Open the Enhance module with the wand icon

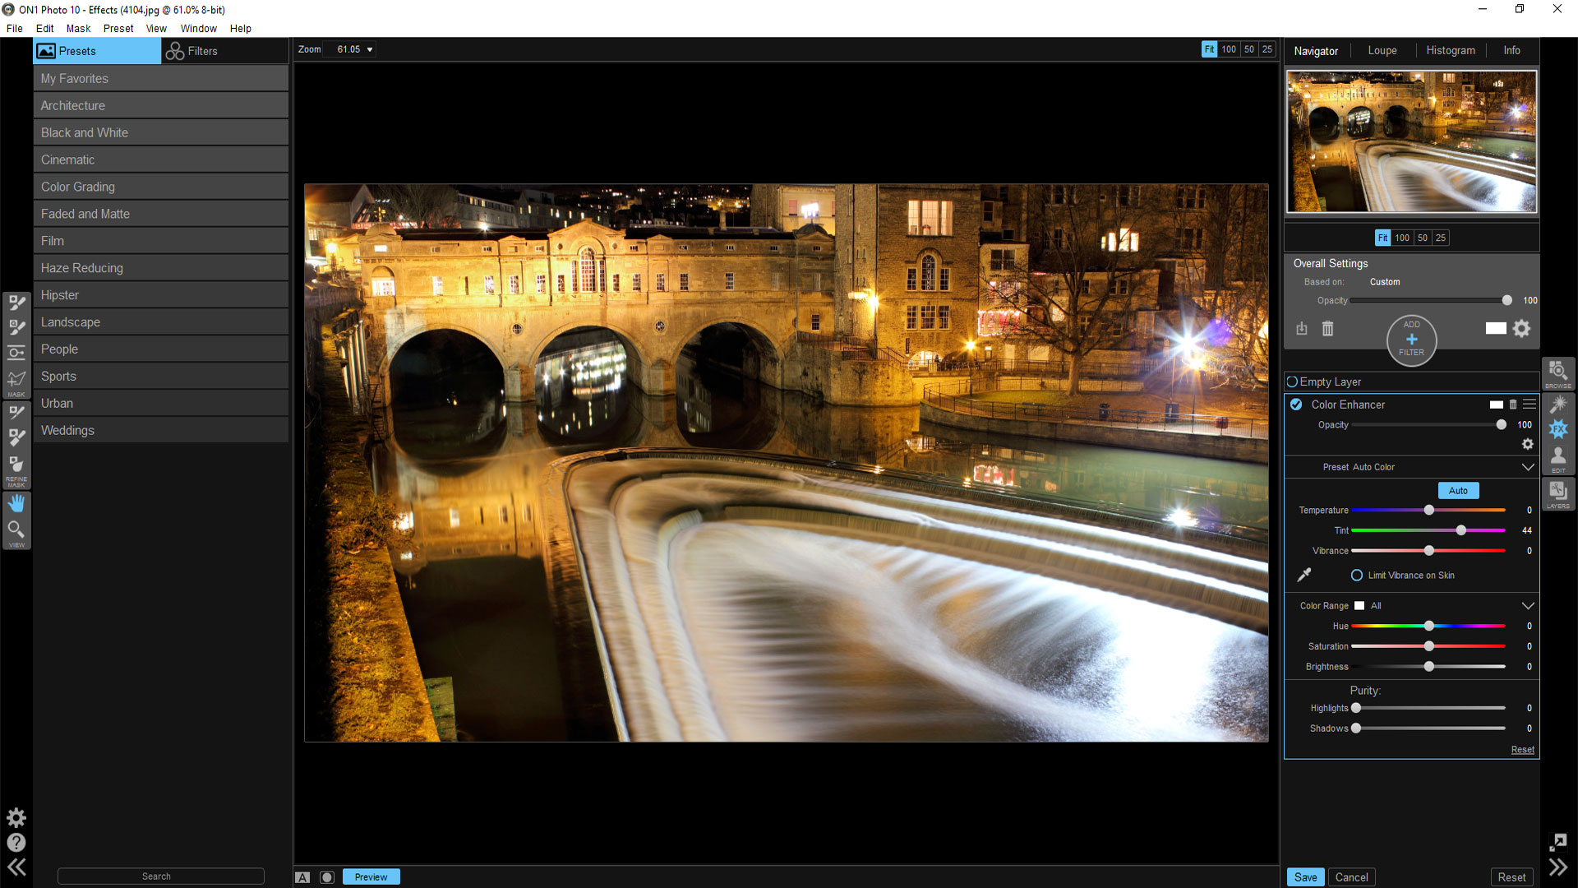(1557, 404)
